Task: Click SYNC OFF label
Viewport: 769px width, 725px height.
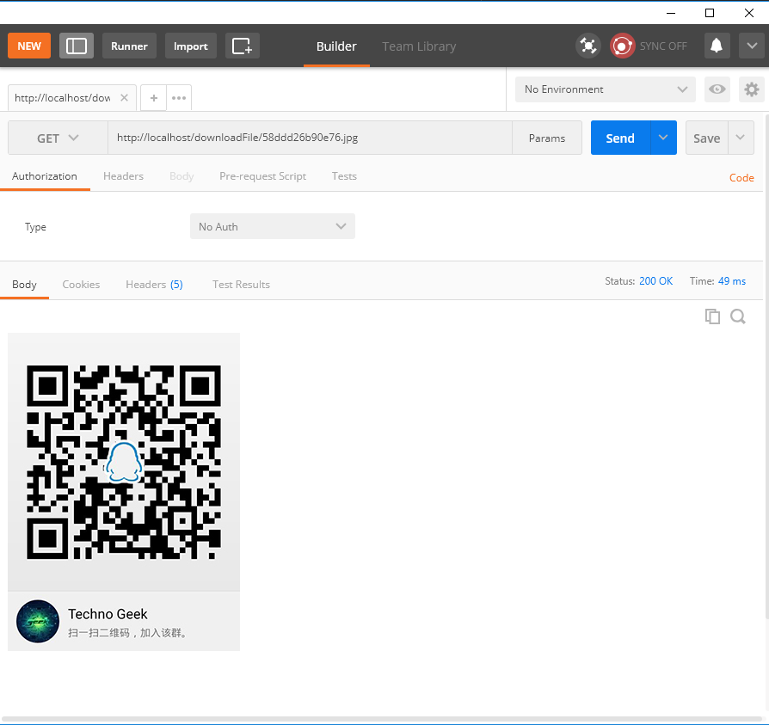Action: (x=663, y=46)
